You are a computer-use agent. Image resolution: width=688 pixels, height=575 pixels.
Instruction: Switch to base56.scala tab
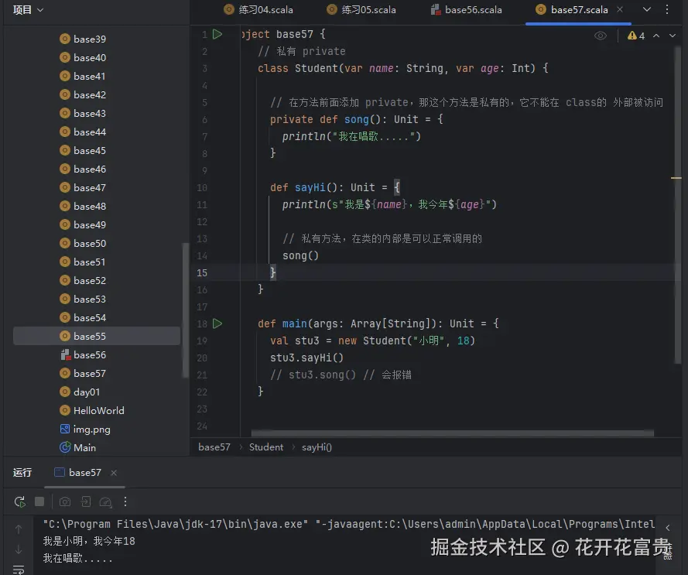(466, 9)
